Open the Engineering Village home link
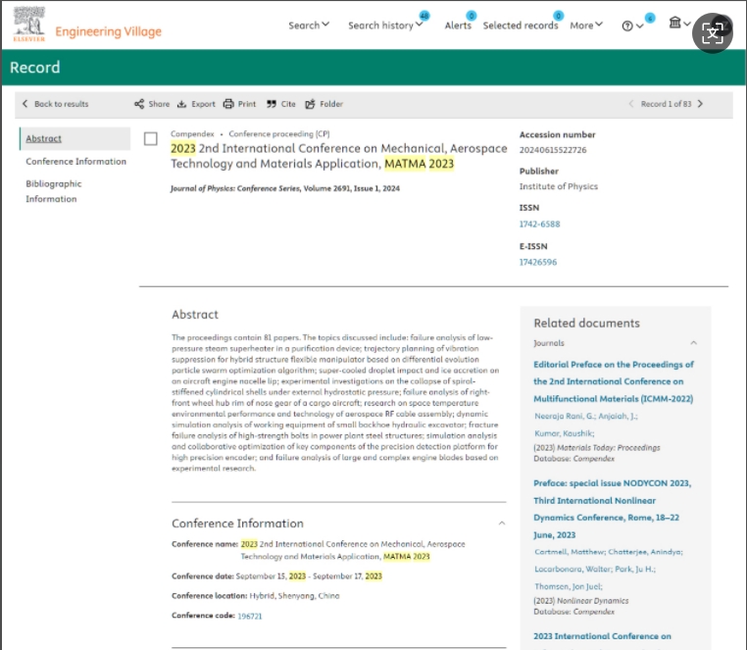Image resolution: width=747 pixels, height=650 pixels. pyautogui.click(x=108, y=31)
